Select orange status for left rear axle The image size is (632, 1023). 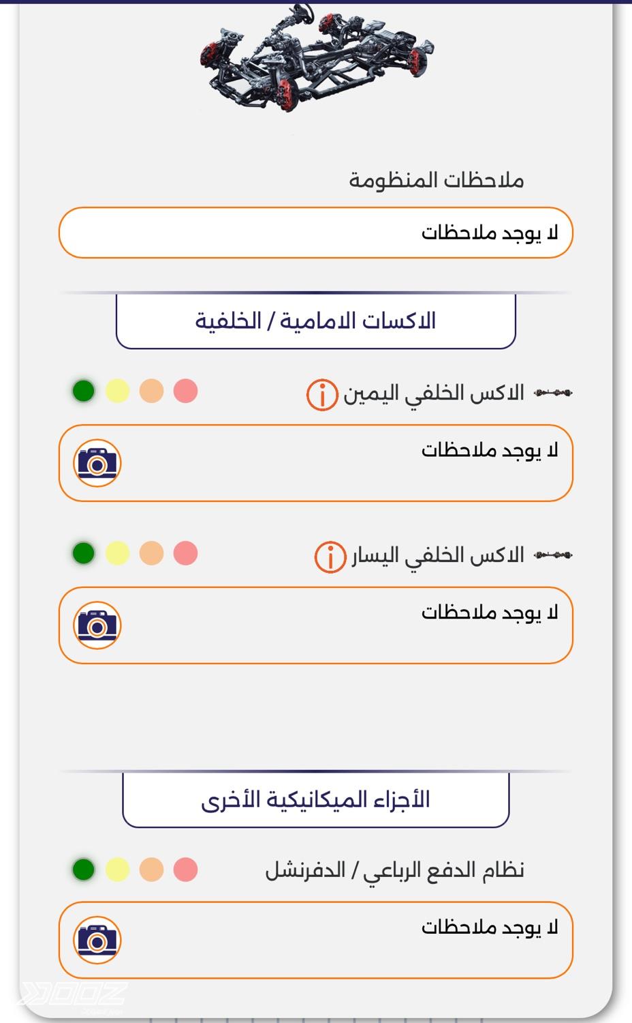point(151,553)
